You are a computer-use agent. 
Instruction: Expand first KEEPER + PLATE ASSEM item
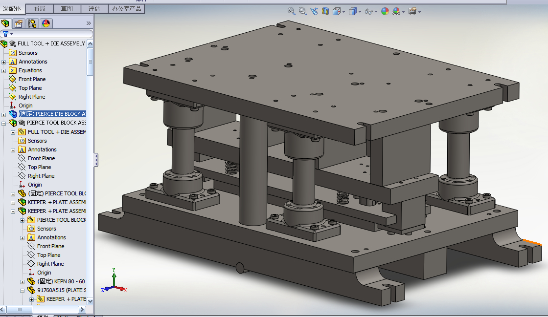(13, 203)
